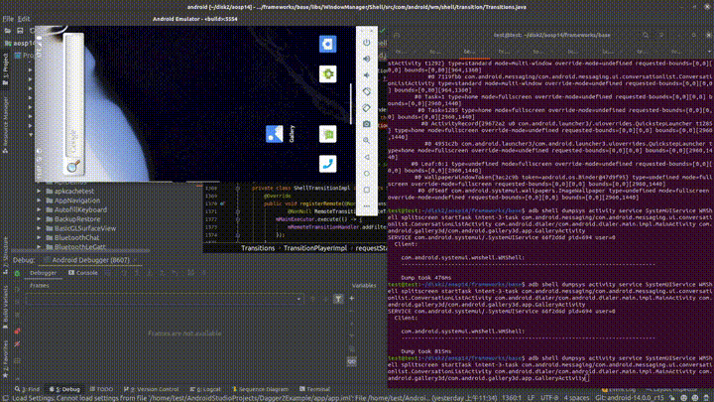714x402 pixels.
Task: Click the green rerun debug icon
Action: [17, 274]
